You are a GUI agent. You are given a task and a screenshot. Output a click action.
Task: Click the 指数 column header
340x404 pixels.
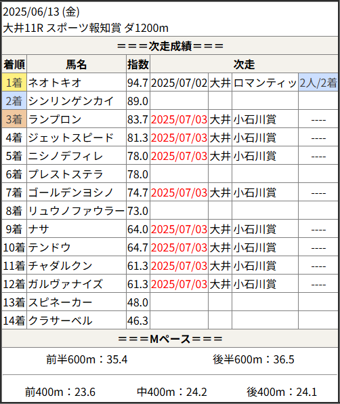(x=138, y=64)
